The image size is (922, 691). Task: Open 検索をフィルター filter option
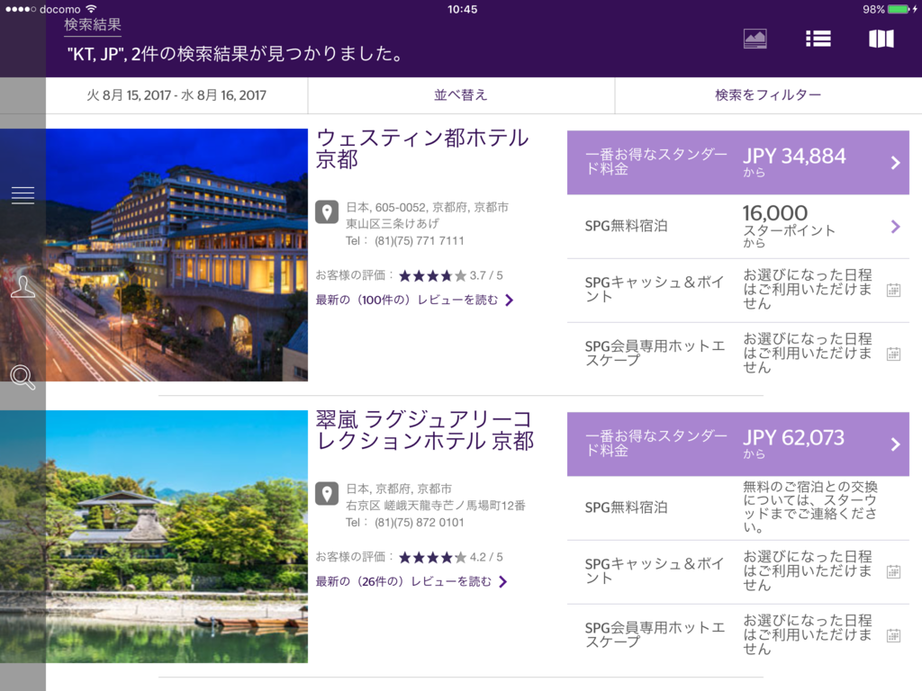768,95
